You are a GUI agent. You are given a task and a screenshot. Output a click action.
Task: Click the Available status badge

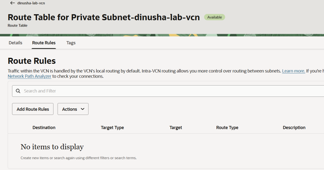click(x=215, y=17)
